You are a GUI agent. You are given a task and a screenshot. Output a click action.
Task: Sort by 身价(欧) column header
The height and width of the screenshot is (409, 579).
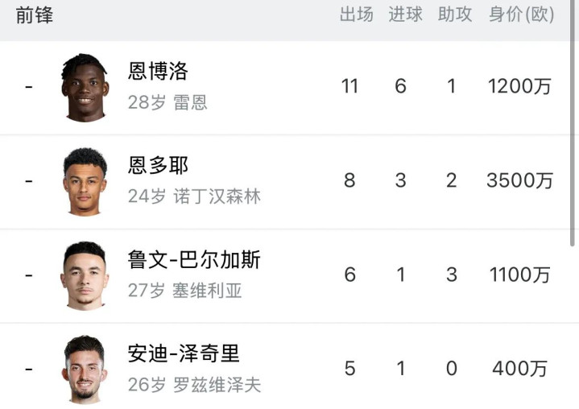[x=522, y=14]
